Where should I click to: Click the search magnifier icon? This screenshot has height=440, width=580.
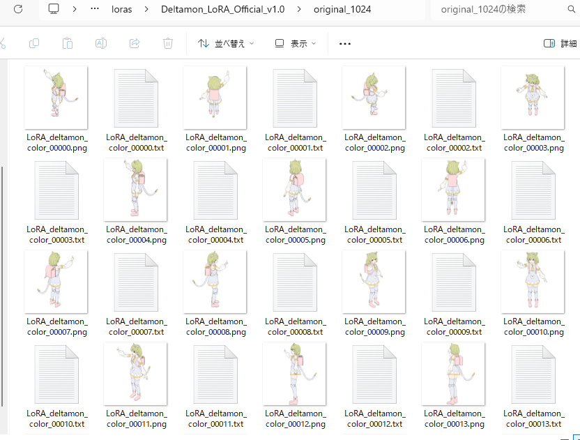pos(572,9)
